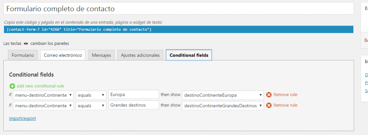
Task: Switch to the Formulario tab
Action: [x=23, y=55]
